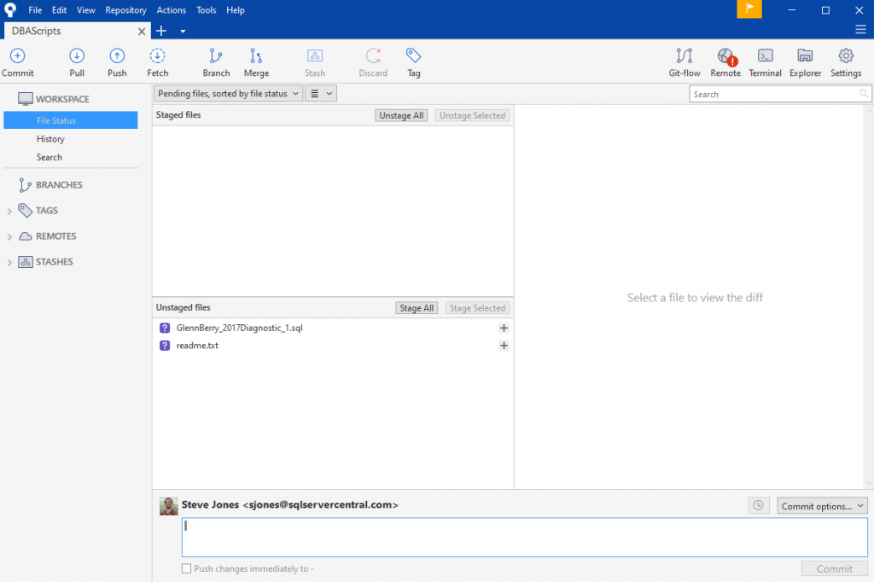Open the Pending files sort dropdown
Screen dimensions: 874x582
(x=228, y=94)
